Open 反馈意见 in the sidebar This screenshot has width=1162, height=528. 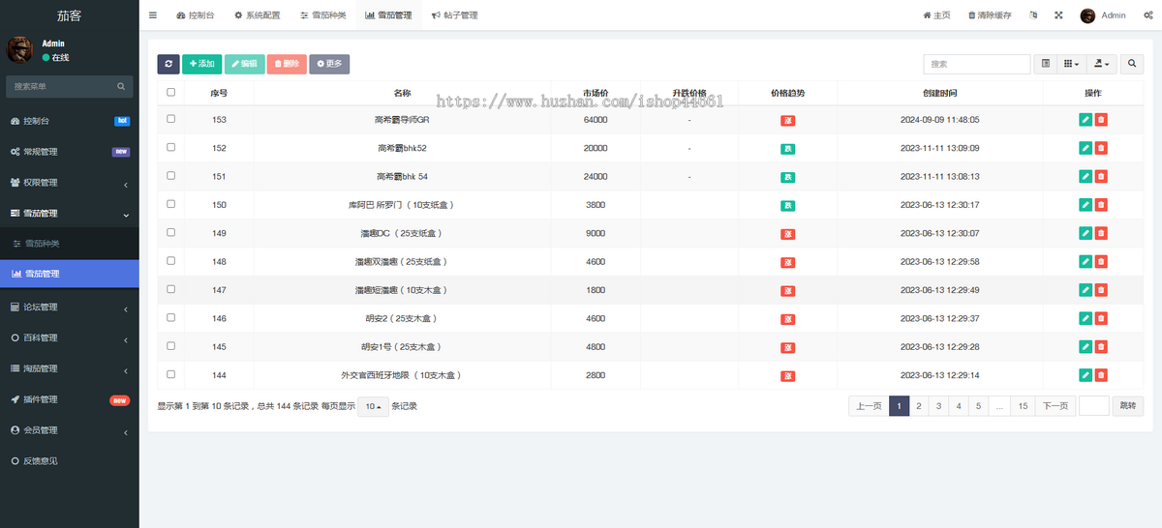point(69,461)
